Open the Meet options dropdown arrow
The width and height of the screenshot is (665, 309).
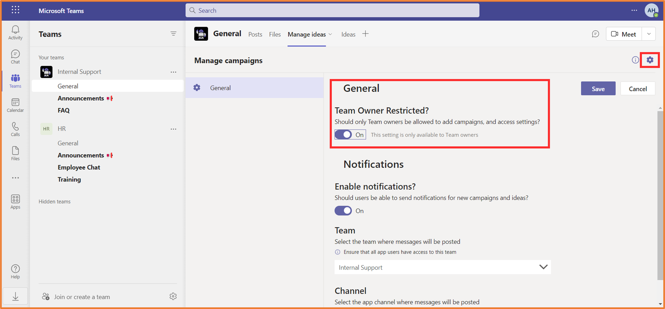coord(648,34)
